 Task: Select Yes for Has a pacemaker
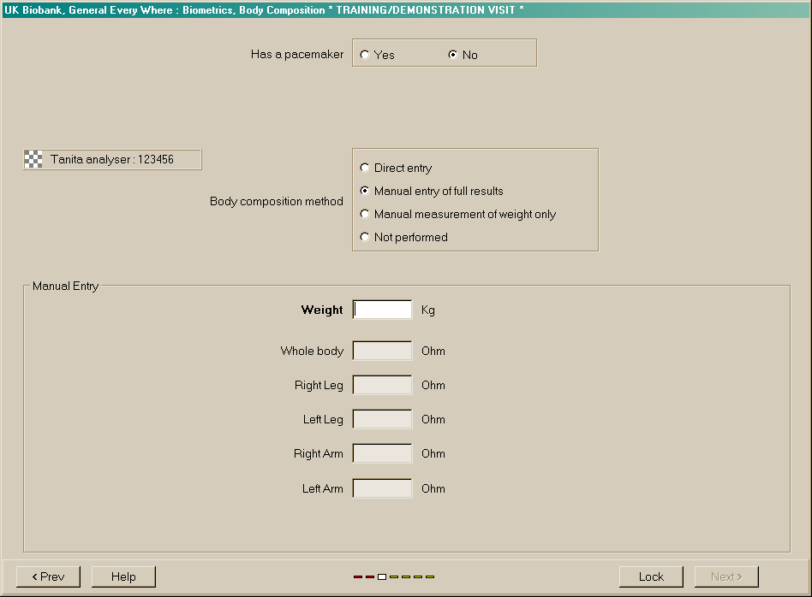point(366,55)
